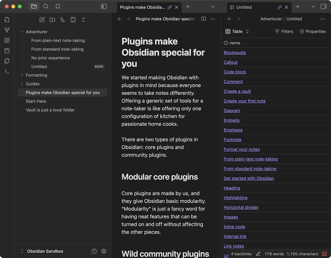The height and width of the screenshot is (258, 331).
Task: Open the terminal icon in the left ribbon
Action: point(7,71)
